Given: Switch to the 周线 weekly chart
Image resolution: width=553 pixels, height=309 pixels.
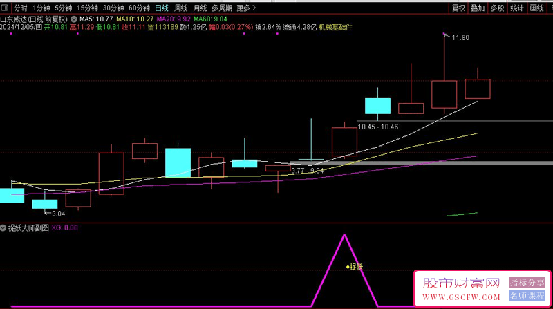Looking at the screenshot, I should 181,8.
